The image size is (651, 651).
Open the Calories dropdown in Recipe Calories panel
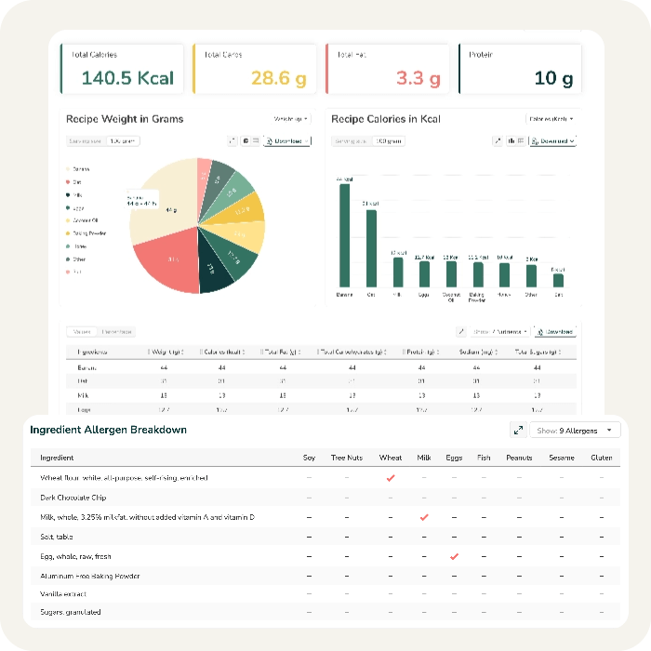tap(551, 119)
